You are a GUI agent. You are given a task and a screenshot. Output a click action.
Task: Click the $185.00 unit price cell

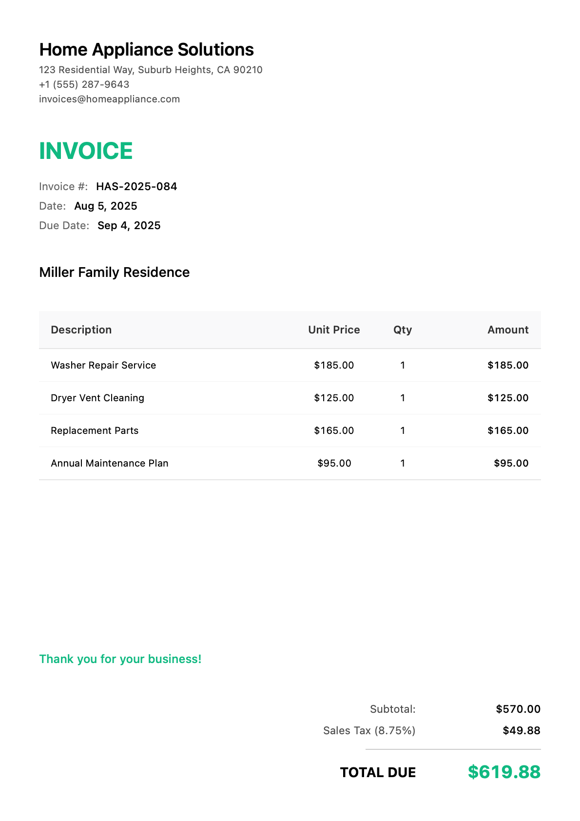(x=334, y=365)
